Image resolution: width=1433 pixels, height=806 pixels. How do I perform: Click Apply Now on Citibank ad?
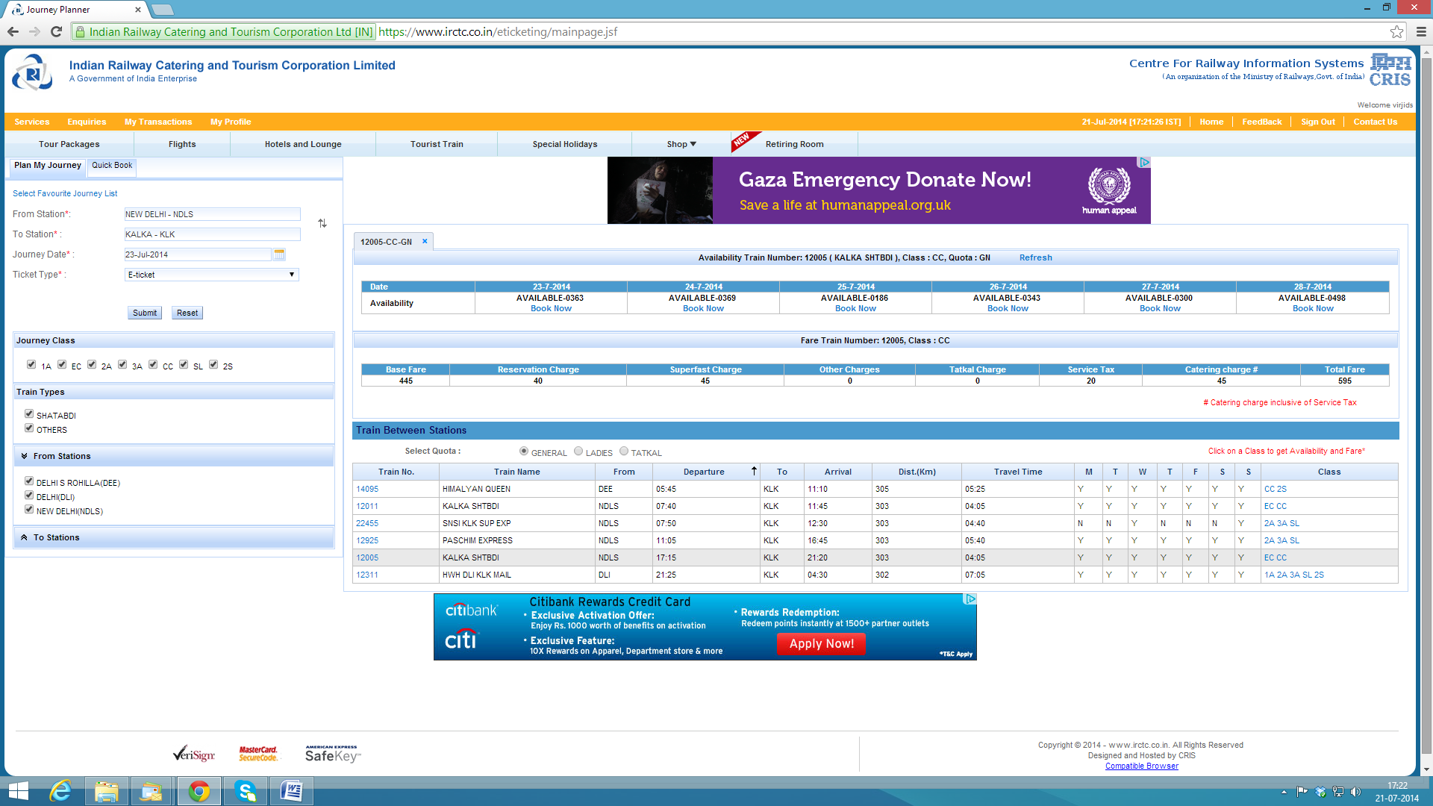point(822,643)
